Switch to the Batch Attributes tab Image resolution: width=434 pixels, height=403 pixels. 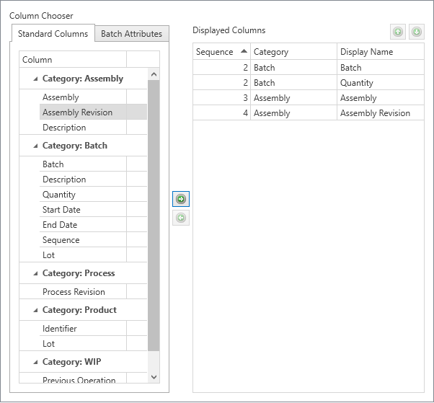pos(132,34)
